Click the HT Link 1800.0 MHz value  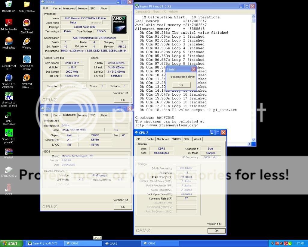(72, 76)
